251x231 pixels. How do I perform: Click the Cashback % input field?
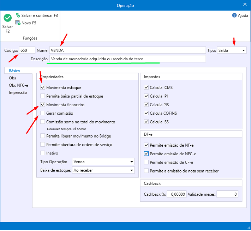pyautogui.click(x=177, y=194)
